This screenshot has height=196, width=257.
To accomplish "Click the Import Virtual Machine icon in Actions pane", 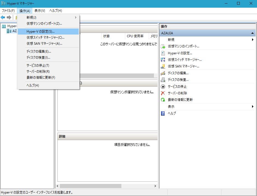I will (163, 46).
